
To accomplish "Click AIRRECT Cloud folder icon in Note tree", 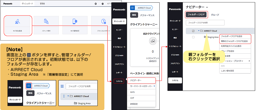I will pos(71,96).
